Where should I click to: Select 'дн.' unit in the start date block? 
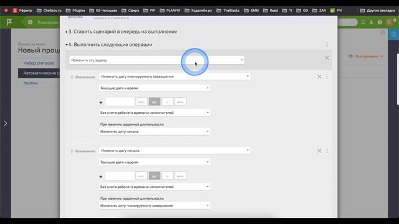click(155, 175)
